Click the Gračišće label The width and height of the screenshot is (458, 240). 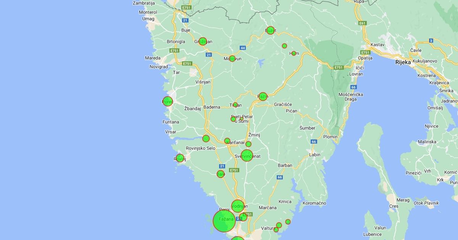(x=283, y=104)
